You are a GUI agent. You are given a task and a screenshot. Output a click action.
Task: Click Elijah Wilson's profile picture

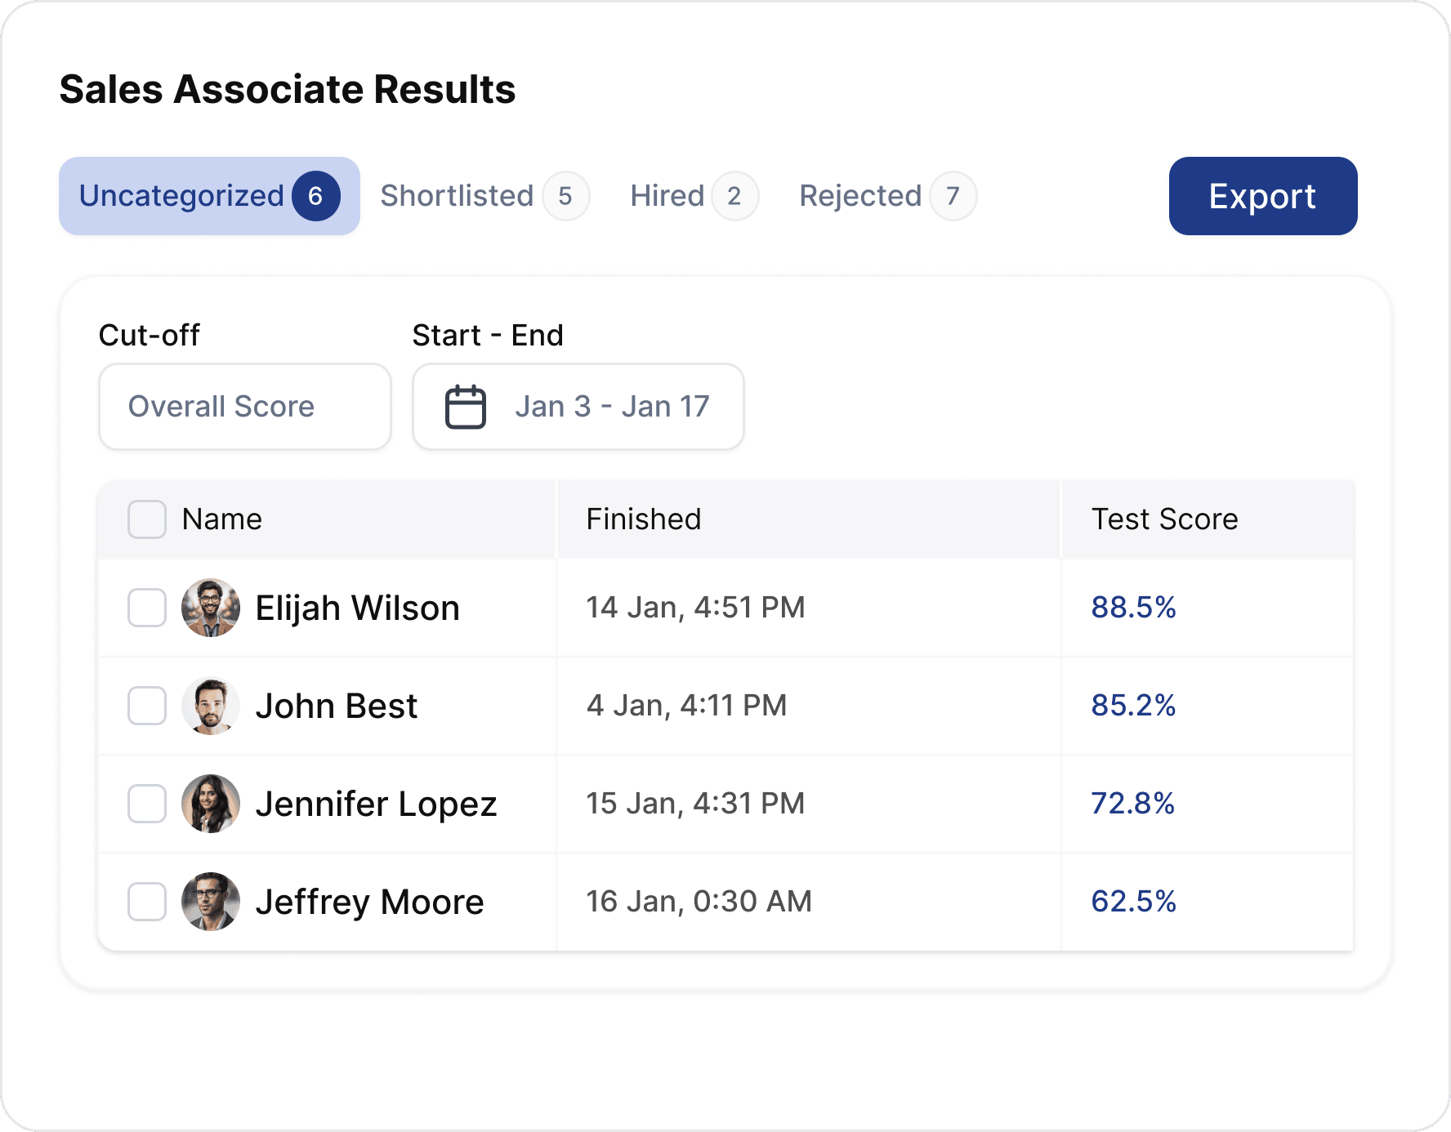(x=210, y=608)
